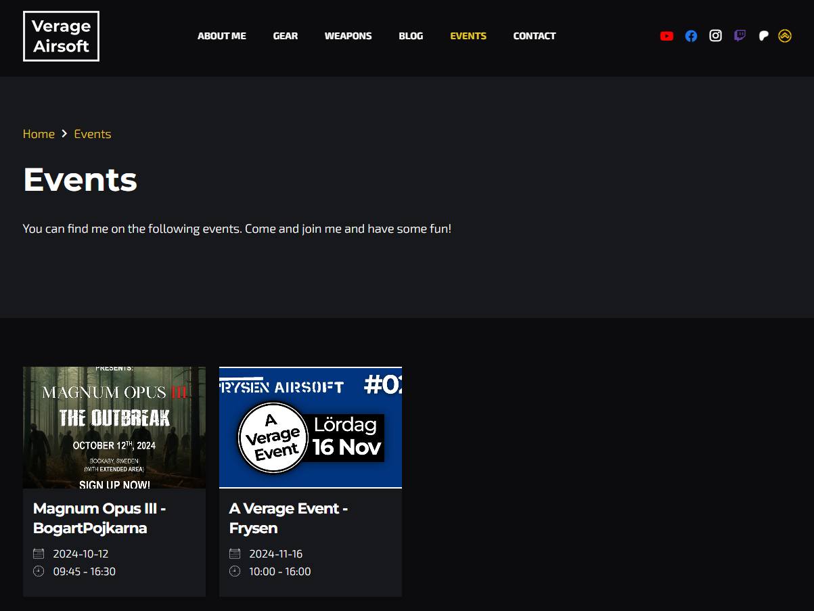The width and height of the screenshot is (814, 611).
Task: Open the Patreon page icon
Action: (763, 36)
